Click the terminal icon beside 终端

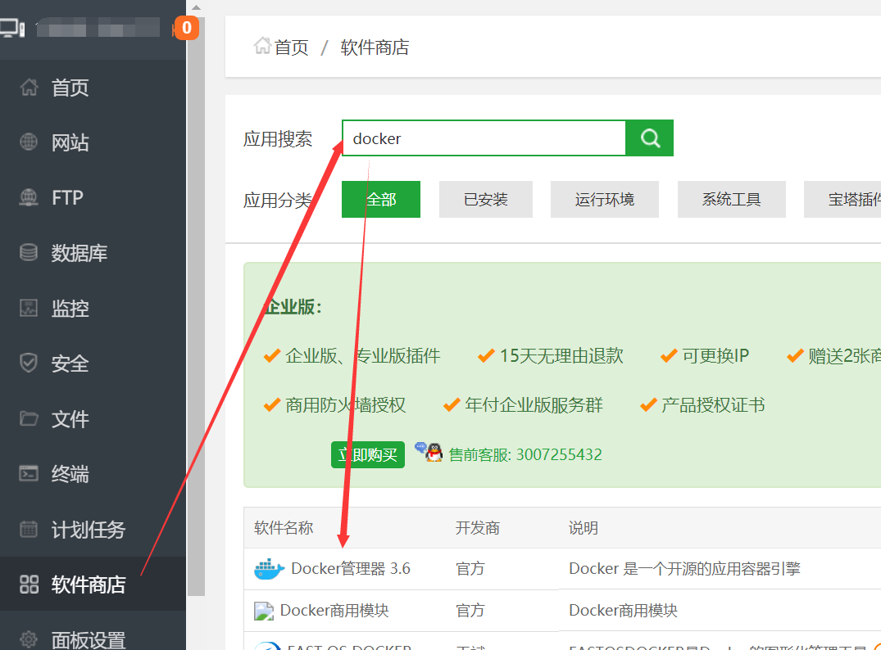pos(29,474)
